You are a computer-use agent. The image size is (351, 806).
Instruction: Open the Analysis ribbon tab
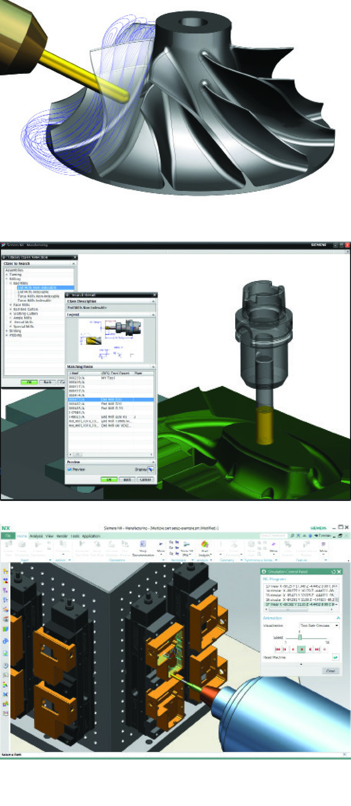[36, 536]
